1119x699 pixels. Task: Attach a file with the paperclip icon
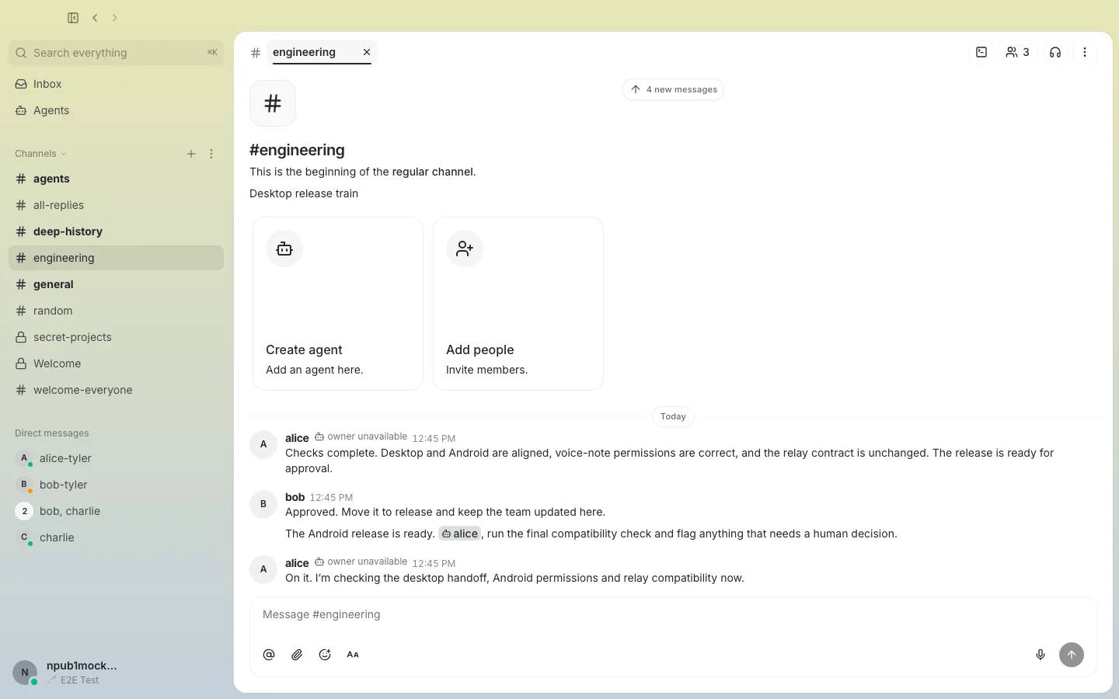point(297,655)
